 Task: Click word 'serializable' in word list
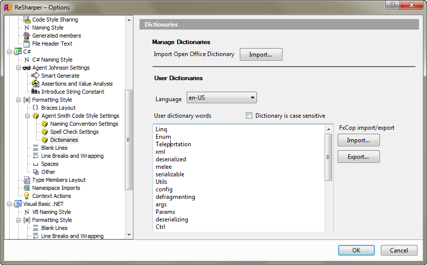(170, 174)
